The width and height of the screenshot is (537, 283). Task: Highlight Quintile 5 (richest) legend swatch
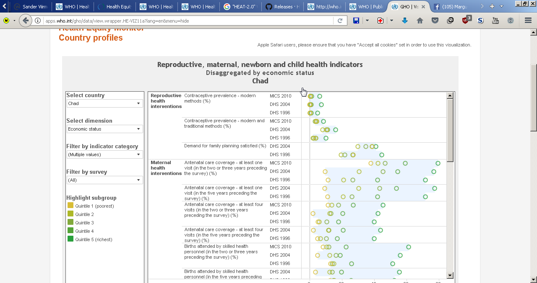pos(70,239)
